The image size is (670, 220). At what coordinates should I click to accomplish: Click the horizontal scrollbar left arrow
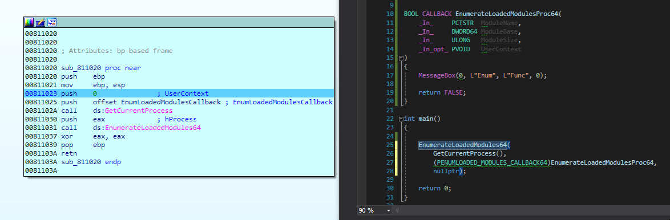[397, 211]
